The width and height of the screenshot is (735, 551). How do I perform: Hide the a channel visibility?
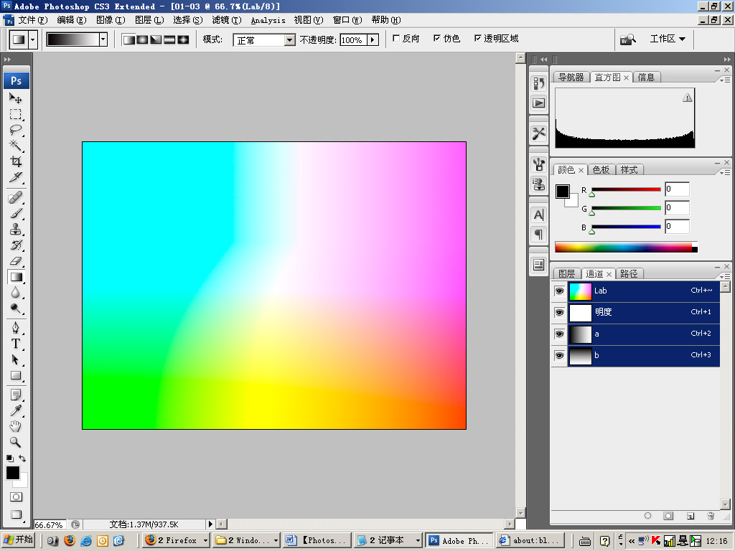559,334
